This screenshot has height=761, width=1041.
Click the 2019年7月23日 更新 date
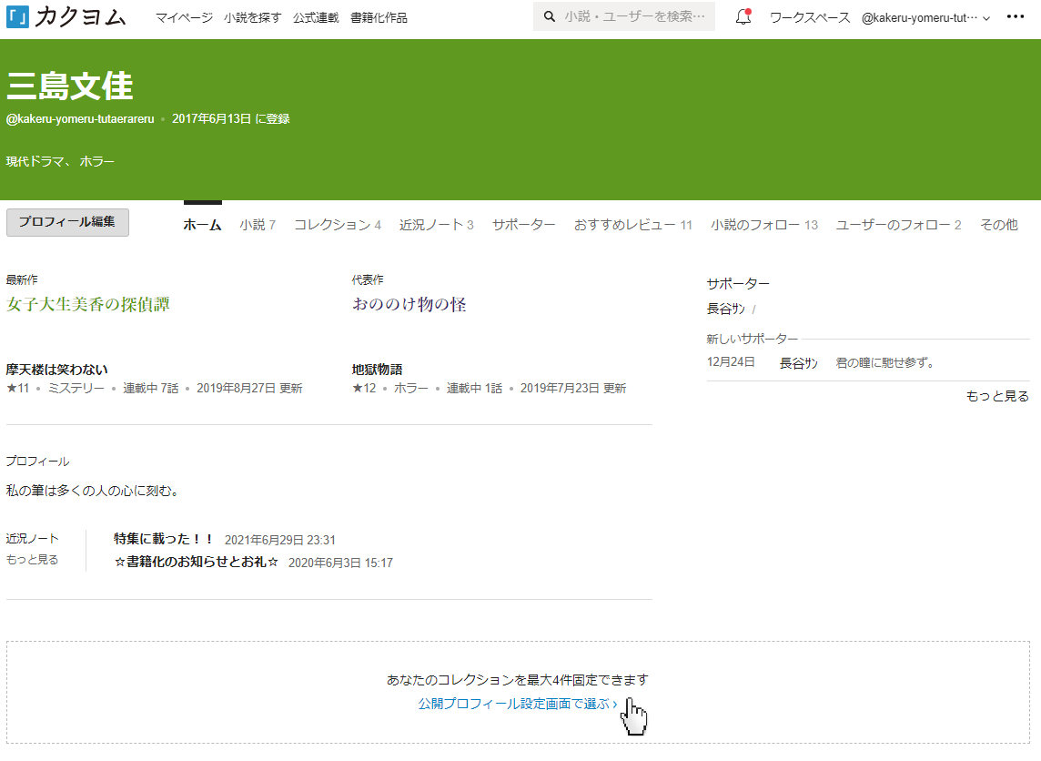(x=573, y=388)
